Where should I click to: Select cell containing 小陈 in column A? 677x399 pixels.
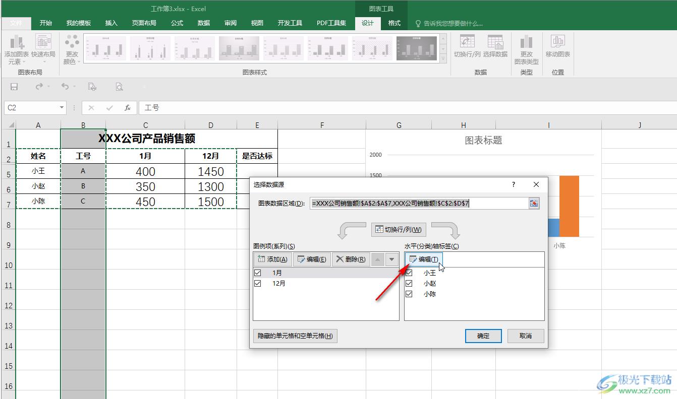[x=38, y=201]
